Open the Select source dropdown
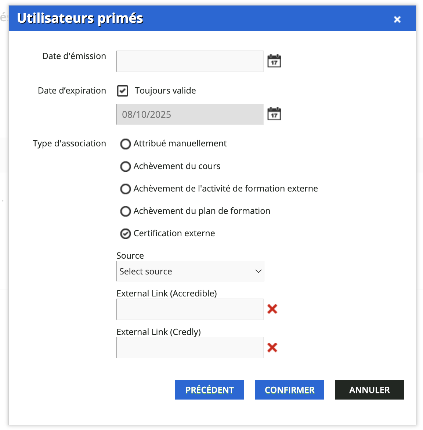The image size is (423, 430). coord(190,271)
